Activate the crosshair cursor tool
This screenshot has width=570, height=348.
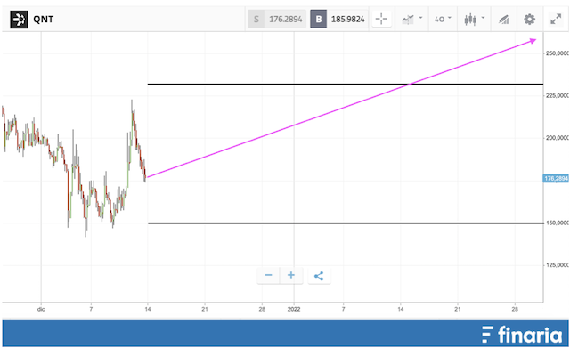click(x=381, y=19)
